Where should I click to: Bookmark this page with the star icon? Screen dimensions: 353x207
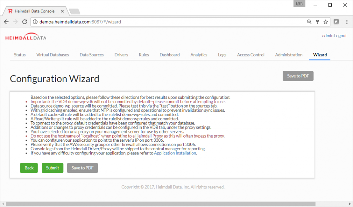pyautogui.click(x=325, y=22)
